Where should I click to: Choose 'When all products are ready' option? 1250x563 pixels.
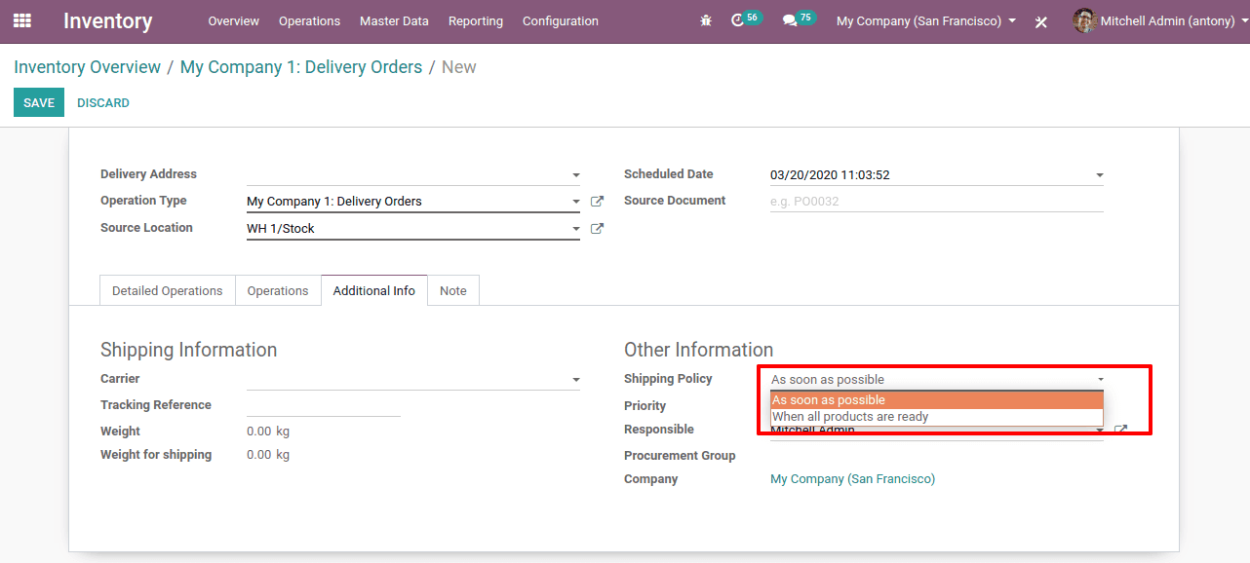click(x=937, y=417)
